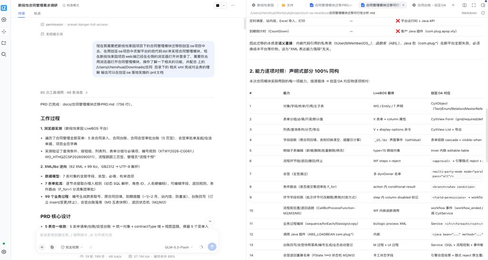Click table cell type=15 明细对象
Viewport: 488px width, 260px height.
tap(386, 151)
